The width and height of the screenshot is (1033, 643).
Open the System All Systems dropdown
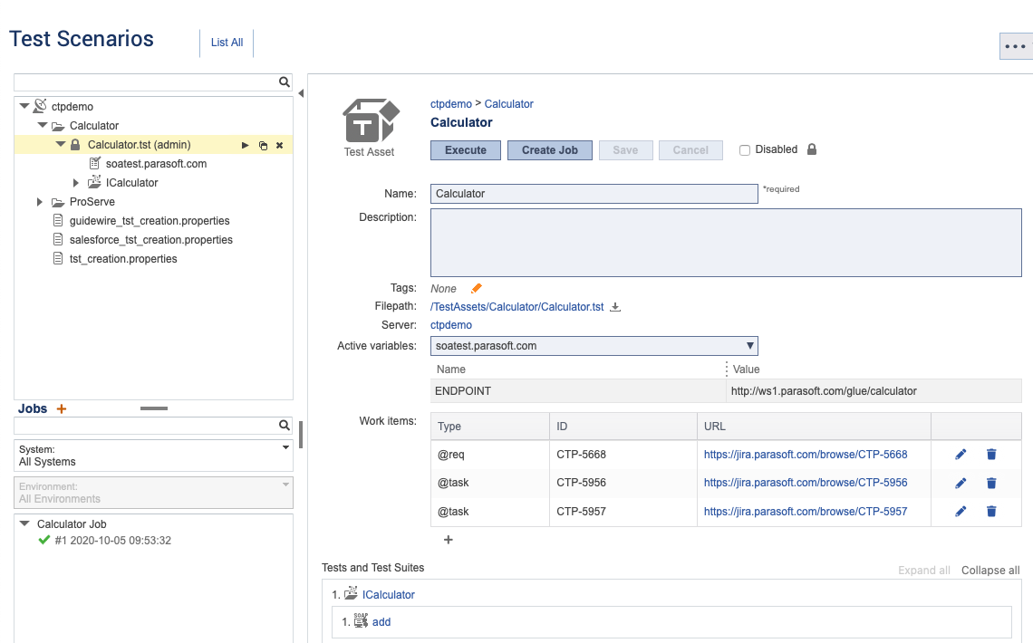point(153,456)
